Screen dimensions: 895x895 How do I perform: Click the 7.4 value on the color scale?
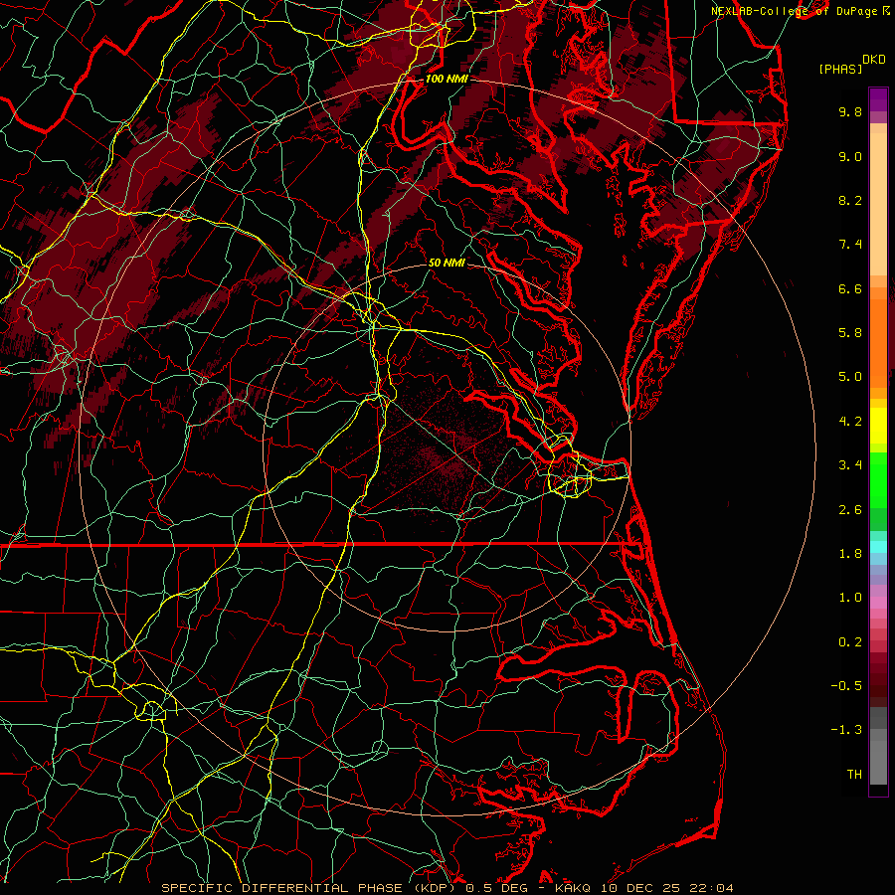point(850,245)
